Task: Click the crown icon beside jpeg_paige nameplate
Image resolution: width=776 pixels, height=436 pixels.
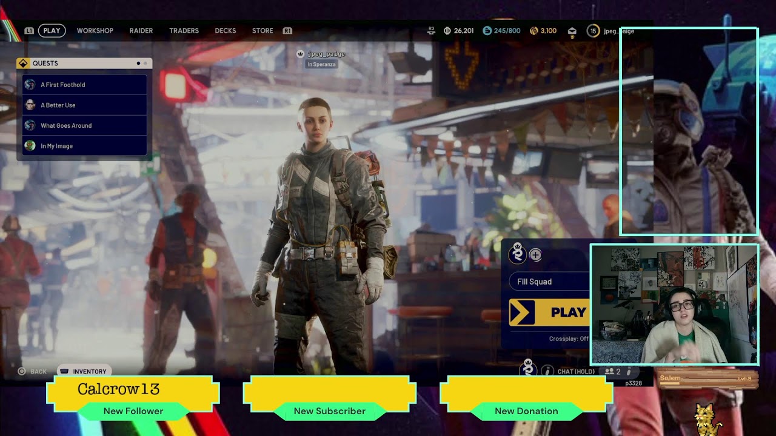Action: point(300,54)
